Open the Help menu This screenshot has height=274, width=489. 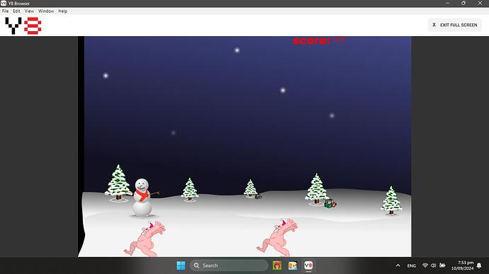pos(62,11)
